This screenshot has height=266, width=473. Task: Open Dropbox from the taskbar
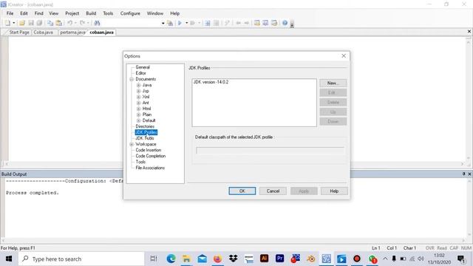click(x=234, y=259)
